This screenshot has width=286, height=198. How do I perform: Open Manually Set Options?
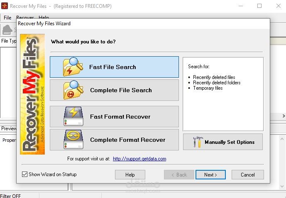click(x=223, y=142)
